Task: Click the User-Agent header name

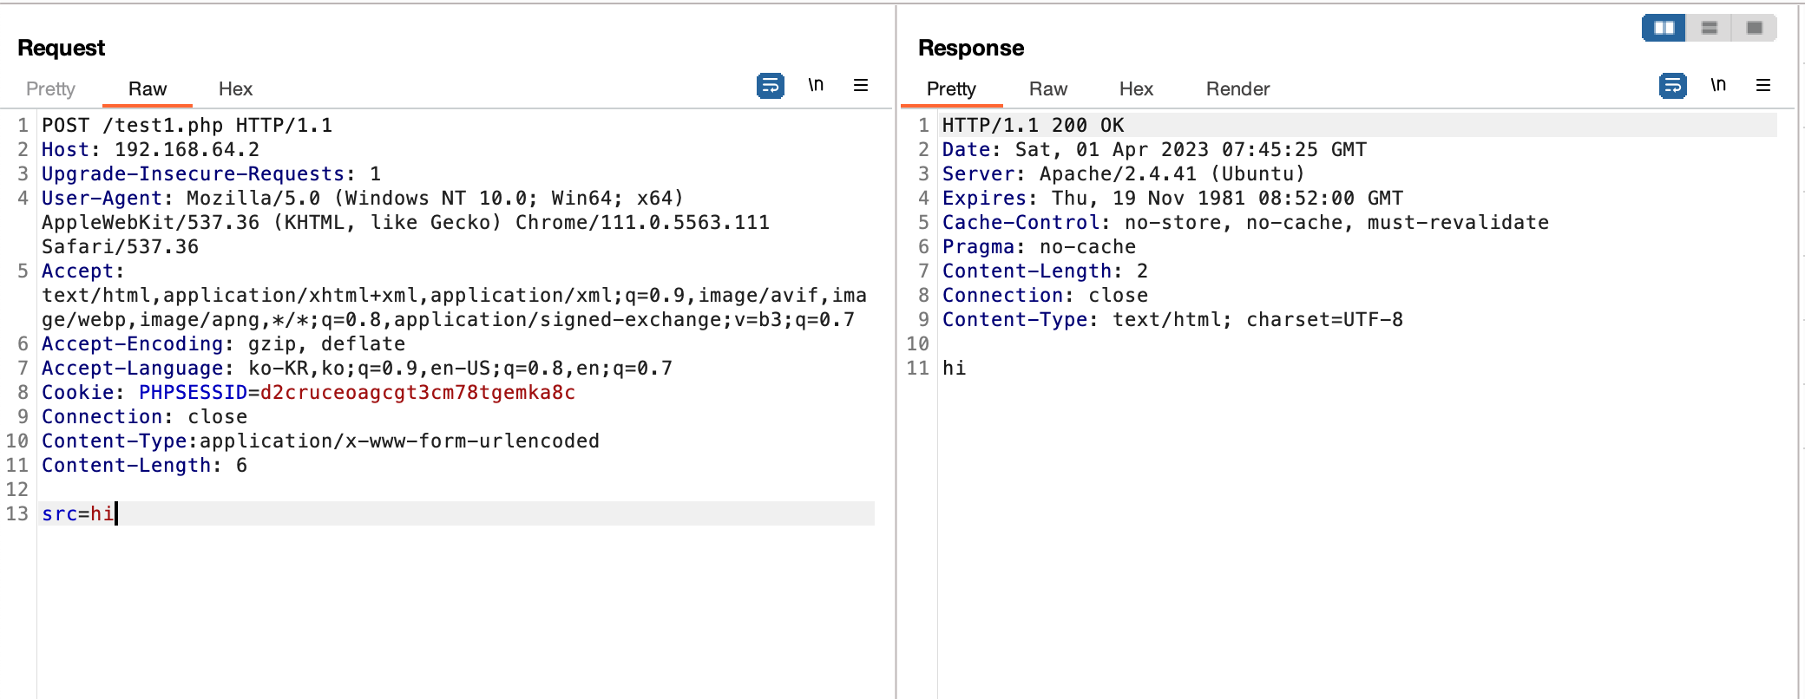Action: (102, 198)
